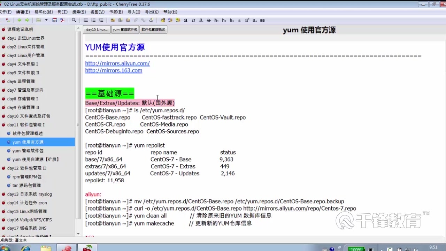
Task: Insert an image via toolbar icon
Action: pyautogui.click(x=113, y=20)
